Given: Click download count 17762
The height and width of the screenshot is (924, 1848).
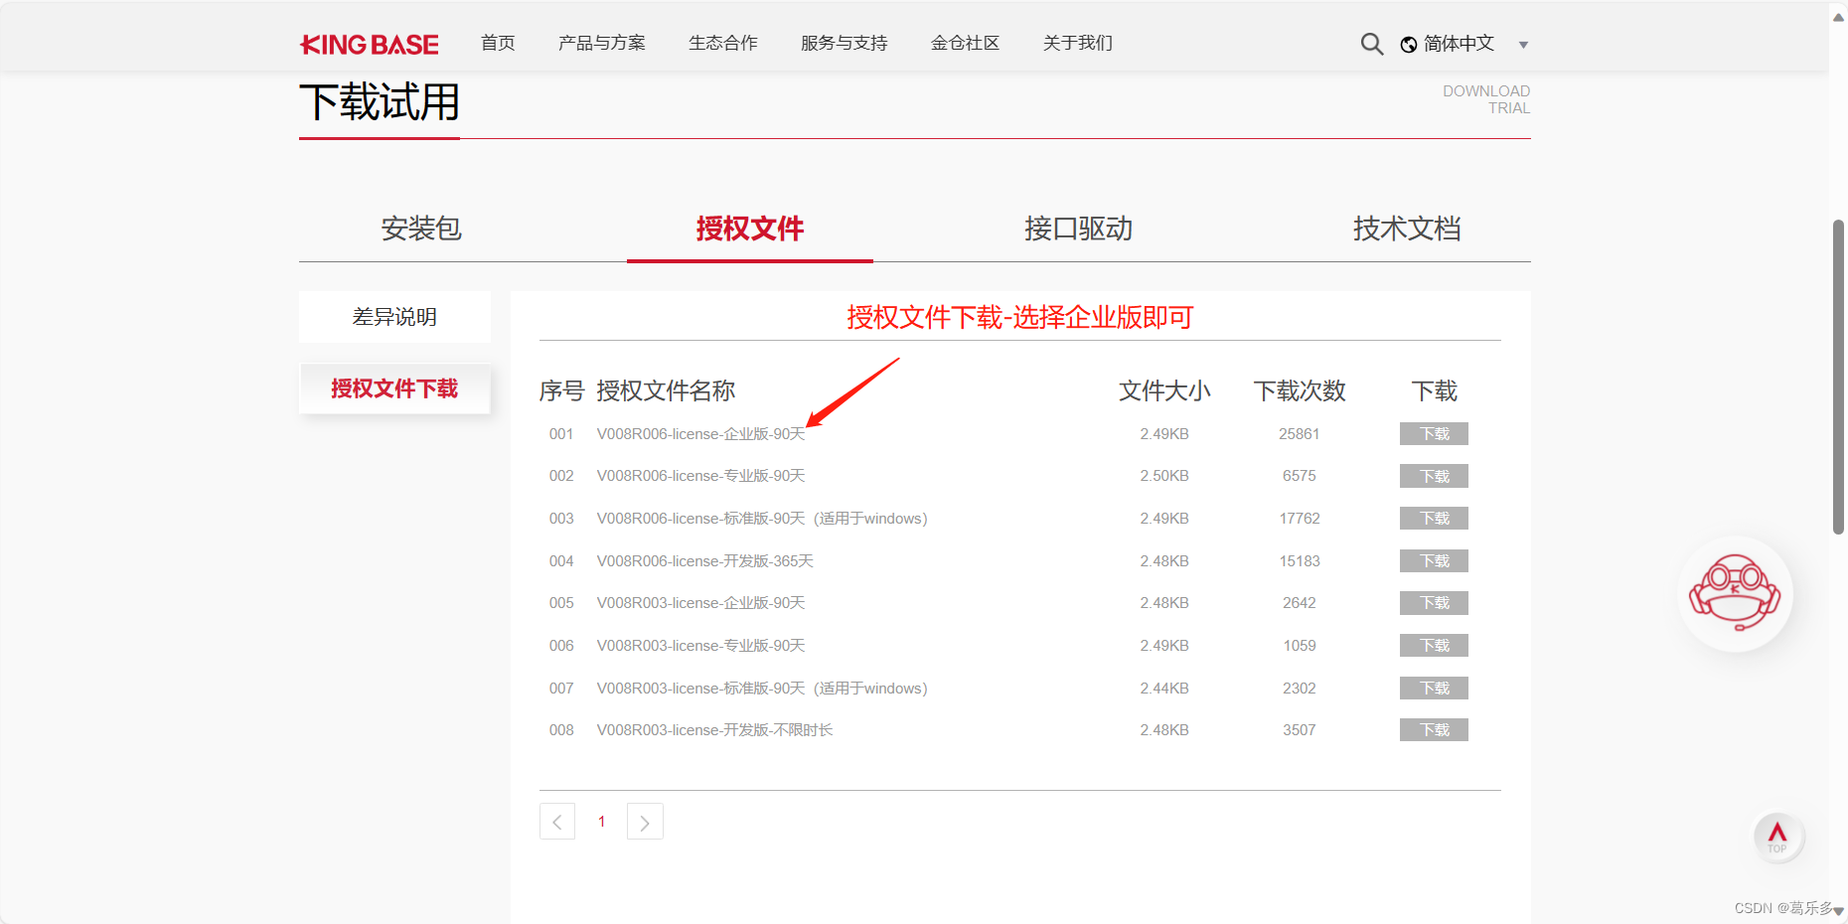Looking at the screenshot, I should tap(1300, 519).
